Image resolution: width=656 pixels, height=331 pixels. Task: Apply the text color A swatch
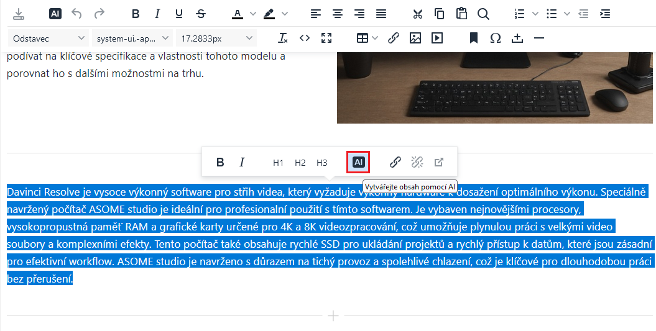click(238, 14)
